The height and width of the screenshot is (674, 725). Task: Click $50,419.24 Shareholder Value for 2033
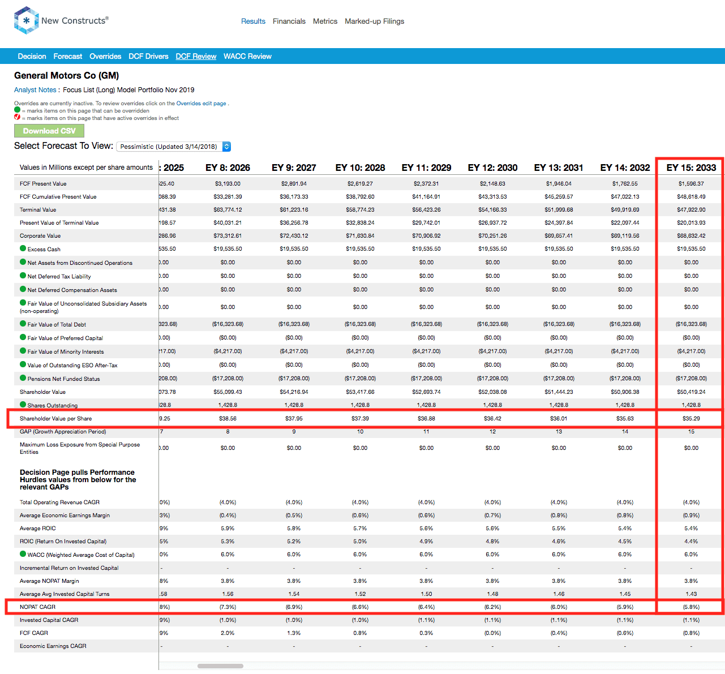point(691,392)
